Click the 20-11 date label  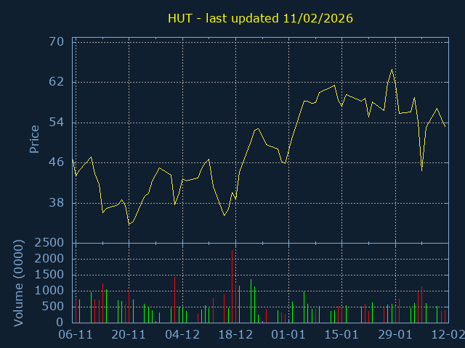(x=129, y=335)
